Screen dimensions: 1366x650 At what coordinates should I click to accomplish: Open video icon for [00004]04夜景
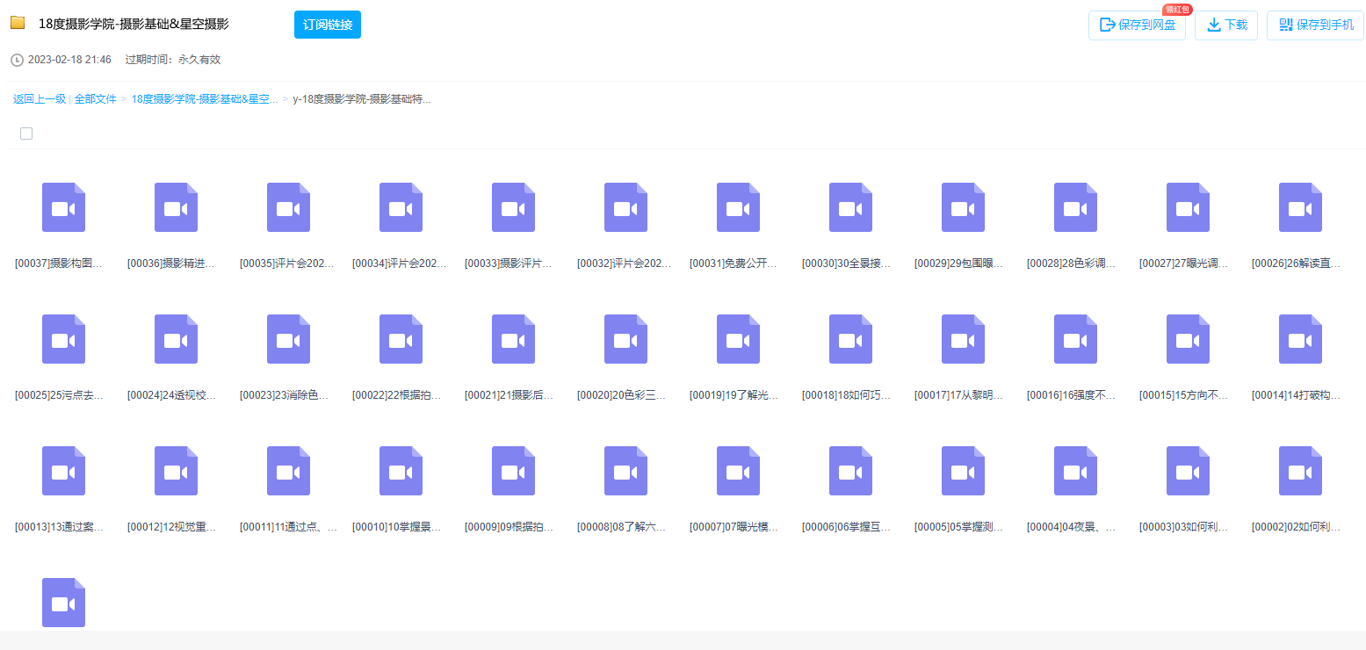pyautogui.click(x=1075, y=471)
